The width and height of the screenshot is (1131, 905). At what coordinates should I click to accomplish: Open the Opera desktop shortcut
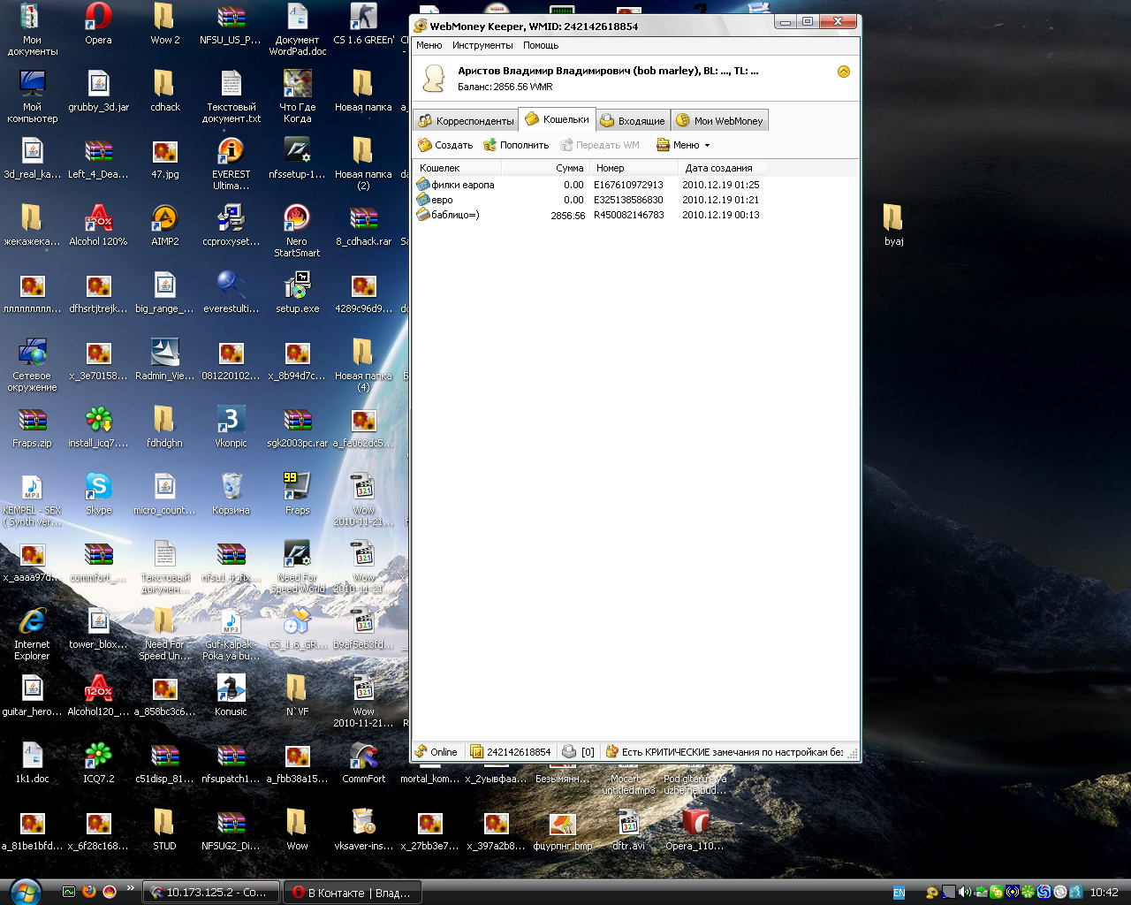tap(98, 25)
